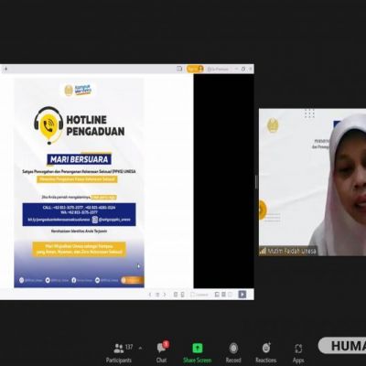366x366 pixels.
Task: Open the Chat panel
Action: (x=162, y=352)
